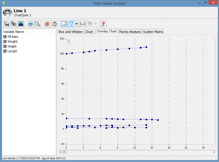
Task: Click the stopwatch timer icon
Action: point(54,24)
